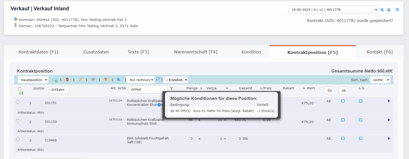Click the Sta filter input field
The width and height of the screenshot is (409, 159).
[328, 90]
